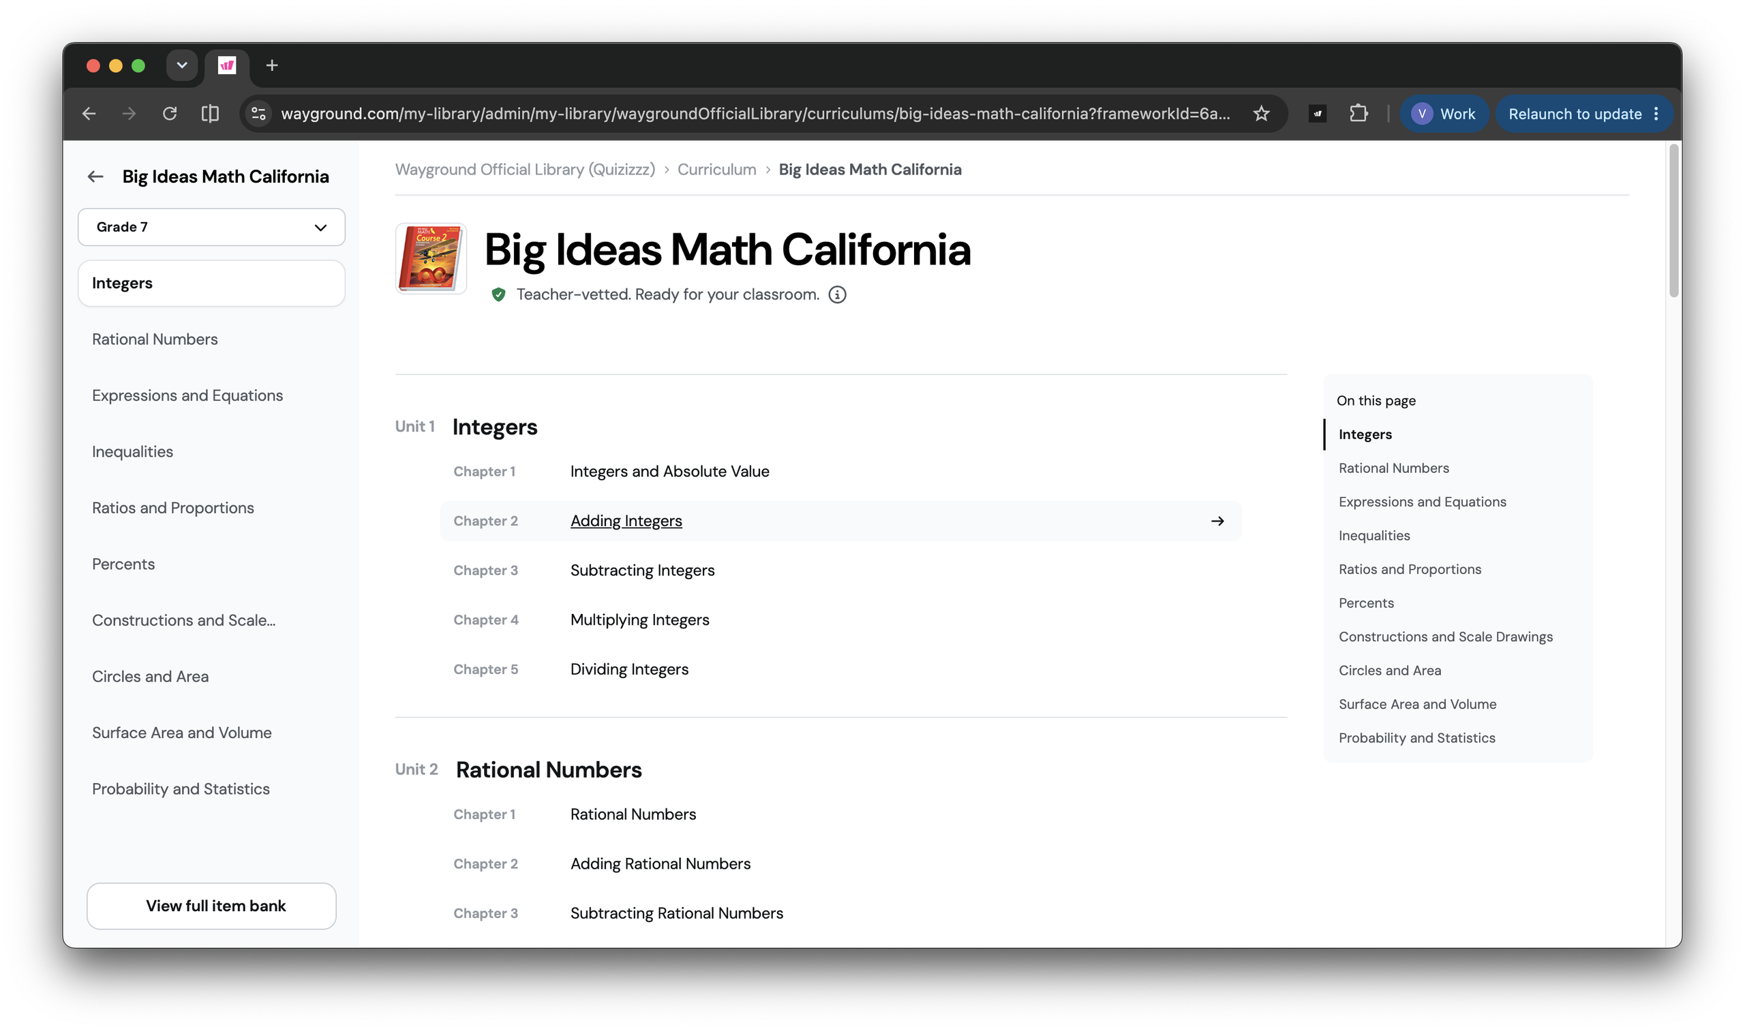This screenshot has height=1031, width=1745.
Task: Click the browser forward arrow
Action: (x=130, y=113)
